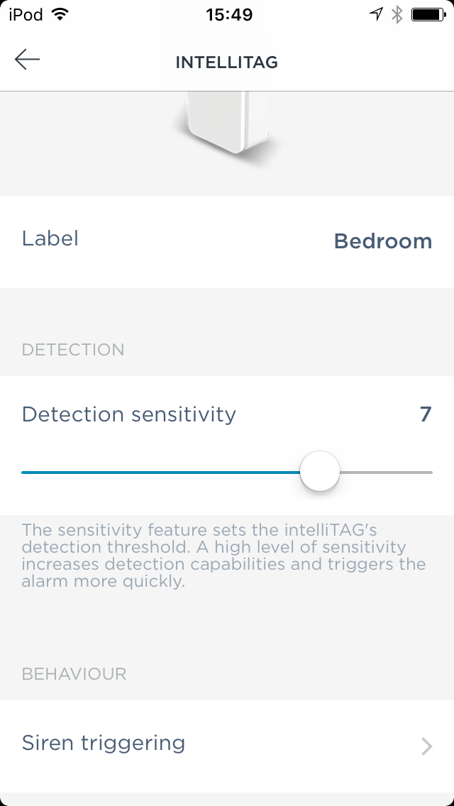The width and height of the screenshot is (454, 806).
Task: Tap the Detection sensitivity slider handle
Action: 319,470
